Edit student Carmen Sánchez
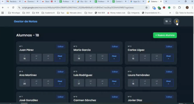 (x=115, y=97)
